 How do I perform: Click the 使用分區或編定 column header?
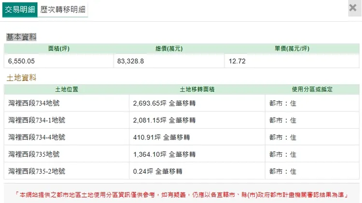(312, 89)
